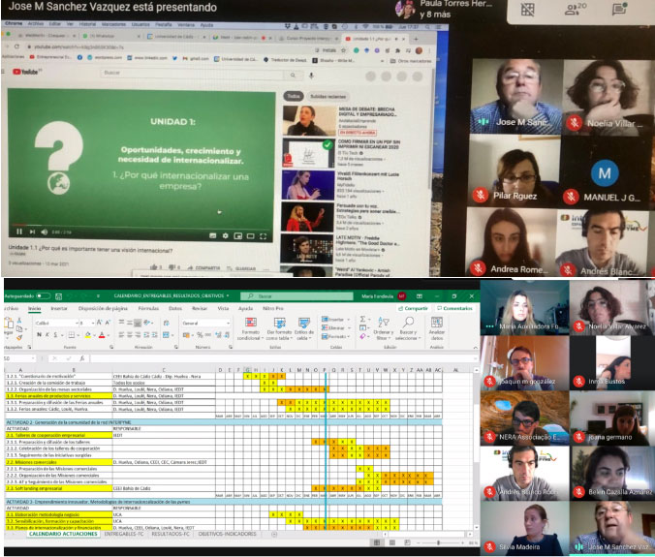Screen dimensions: 655x557
Task: Reload the YouTube page
Action: click(16, 46)
